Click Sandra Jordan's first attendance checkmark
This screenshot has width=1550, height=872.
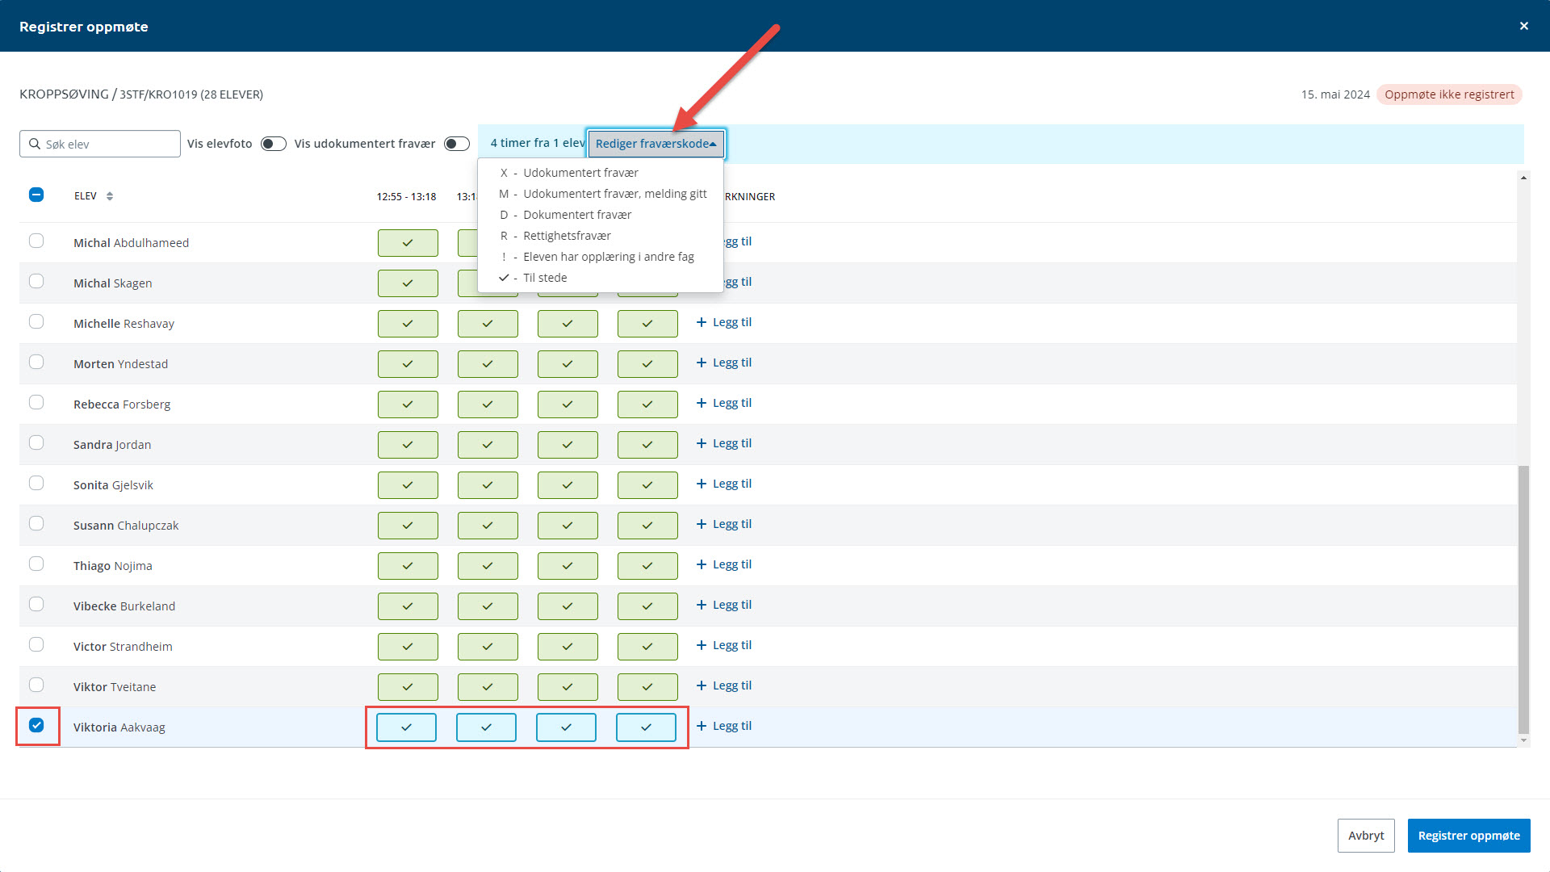[x=408, y=445]
